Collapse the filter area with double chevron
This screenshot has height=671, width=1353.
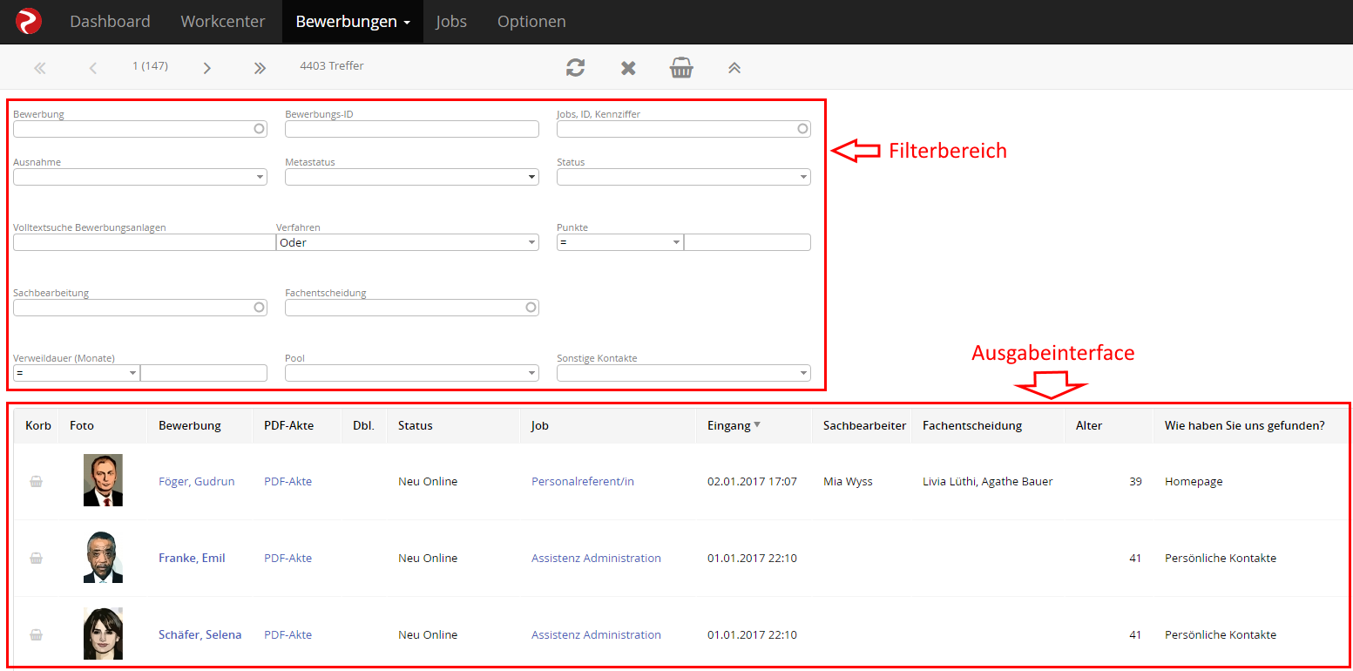[734, 67]
